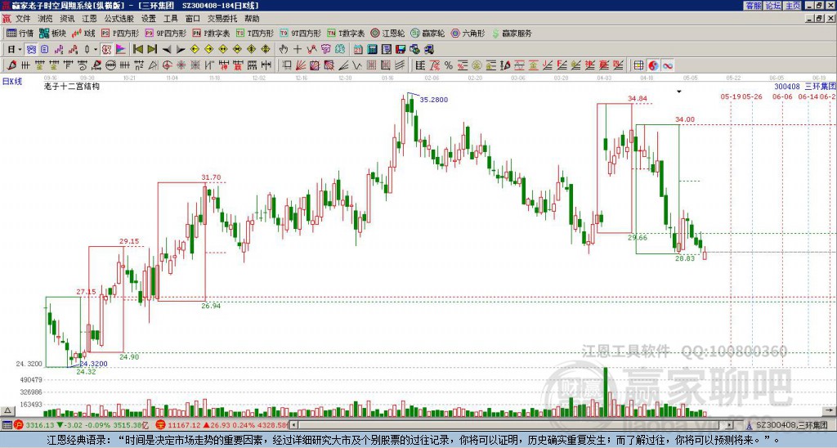Open the P数字表 number table

[212, 33]
